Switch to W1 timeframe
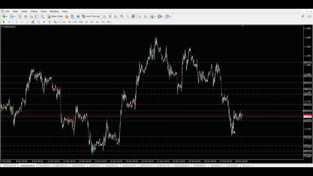 click(x=103, y=22)
